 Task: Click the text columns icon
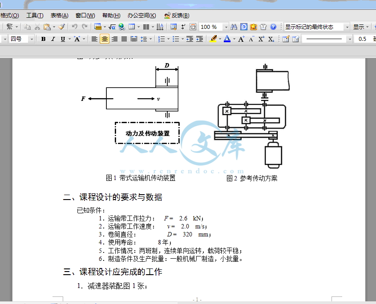[146, 27]
